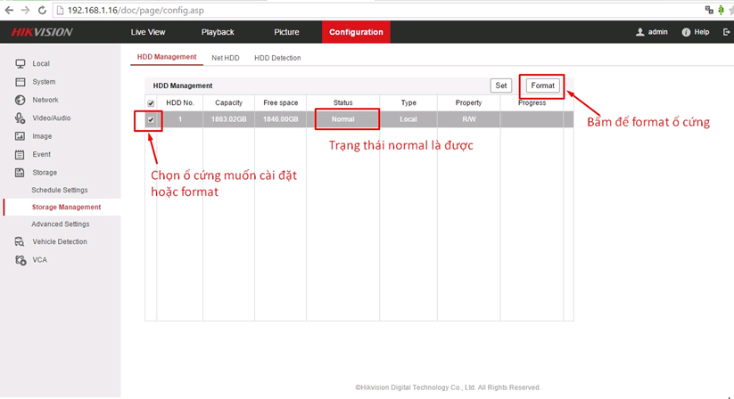Open the Live View menu
The width and height of the screenshot is (734, 399).
pos(148,32)
